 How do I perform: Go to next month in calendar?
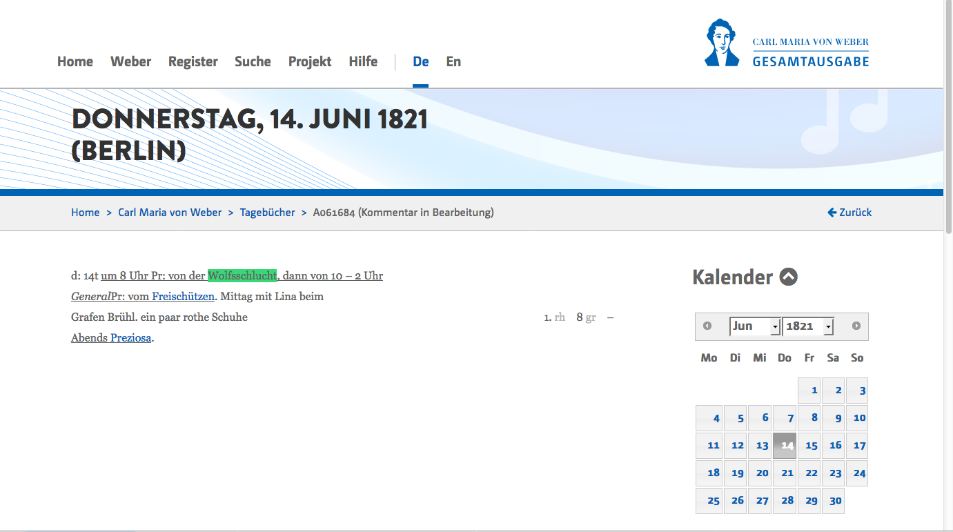pyautogui.click(x=856, y=326)
